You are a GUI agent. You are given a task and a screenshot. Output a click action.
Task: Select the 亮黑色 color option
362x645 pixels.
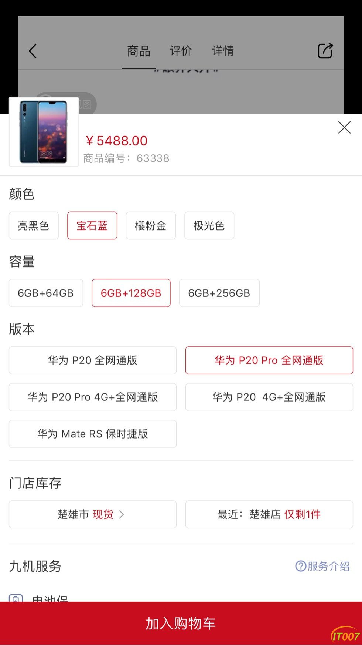pyautogui.click(x=34, y=226)
